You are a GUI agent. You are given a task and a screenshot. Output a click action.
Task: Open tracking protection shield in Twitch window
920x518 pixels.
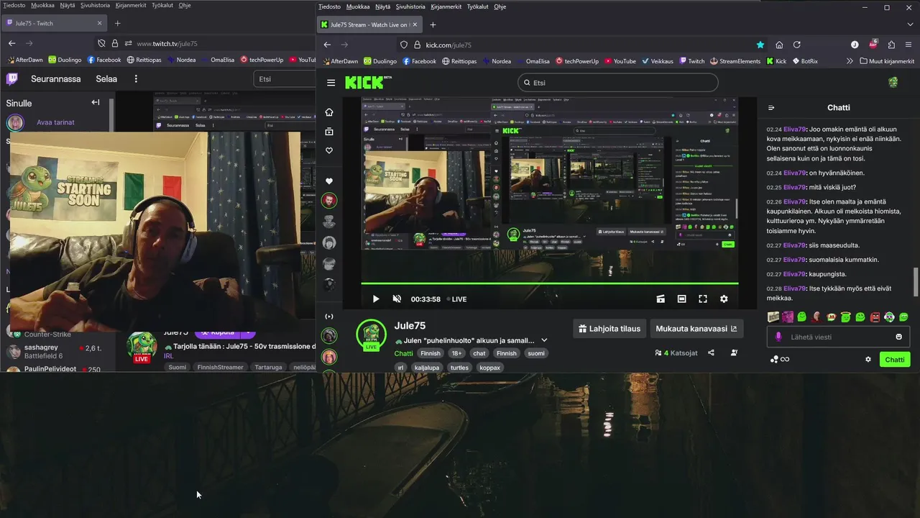pos(101,43)
